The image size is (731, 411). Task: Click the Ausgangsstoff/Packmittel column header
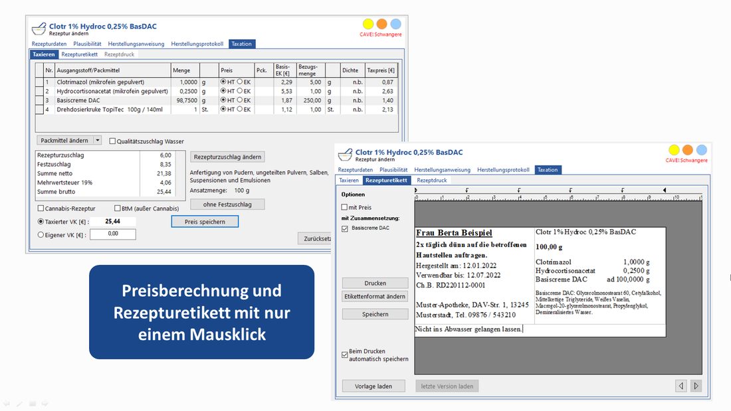tap(113, 70)
